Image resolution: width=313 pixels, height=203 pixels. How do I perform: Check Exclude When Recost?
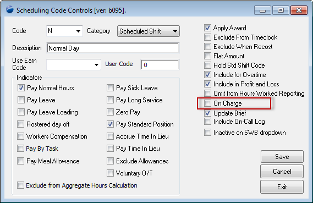(207, 47)
